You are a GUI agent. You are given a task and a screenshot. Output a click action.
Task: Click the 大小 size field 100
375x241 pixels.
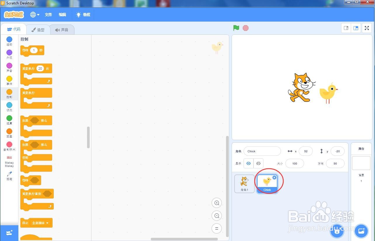click(x=295, y=163)
